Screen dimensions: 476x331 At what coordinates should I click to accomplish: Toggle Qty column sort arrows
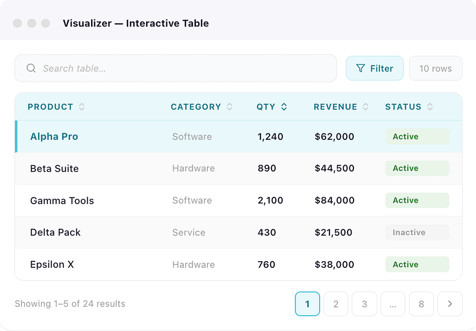click(284, 107)
